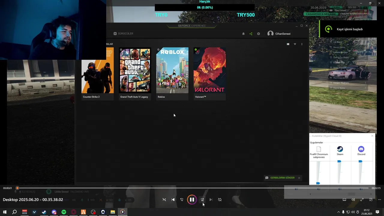Go to the next track
The width and height of the screenshot is (384, 216).
(x=211, y=199)
